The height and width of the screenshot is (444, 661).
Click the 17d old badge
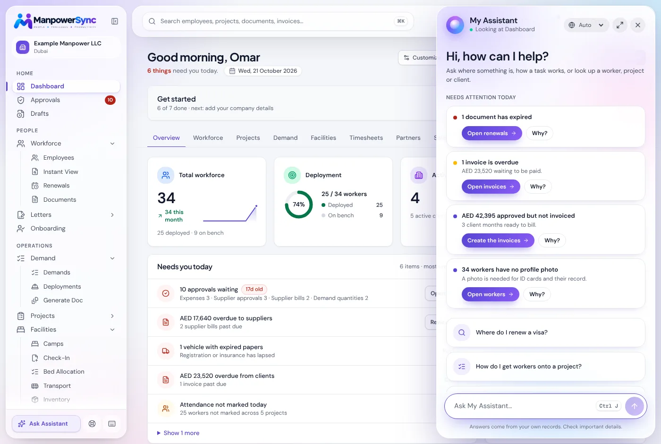[x=254, y=289]
